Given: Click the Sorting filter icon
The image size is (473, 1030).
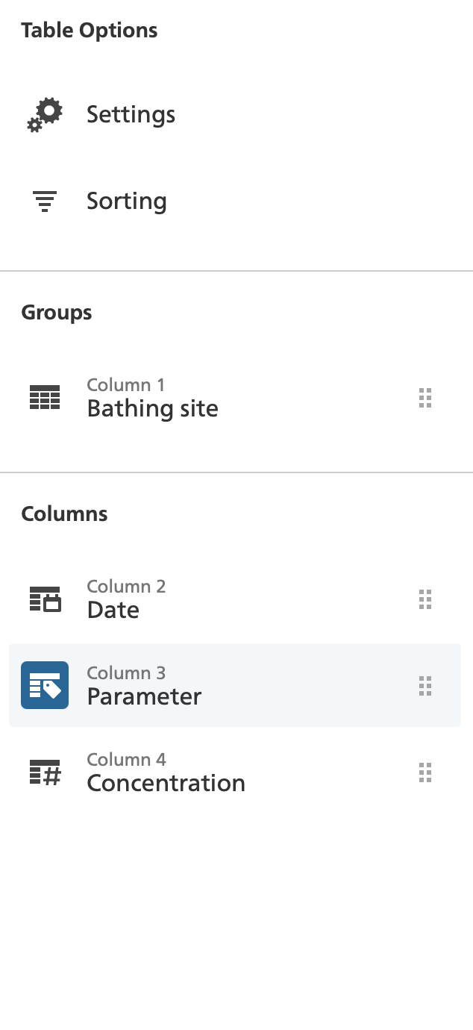Looking at the screenshot, I should [44, 200].
